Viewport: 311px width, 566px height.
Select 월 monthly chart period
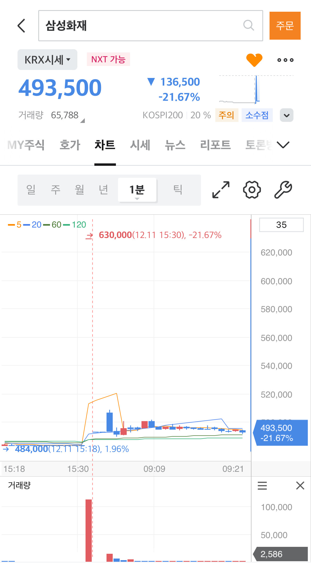pos(79,190)
